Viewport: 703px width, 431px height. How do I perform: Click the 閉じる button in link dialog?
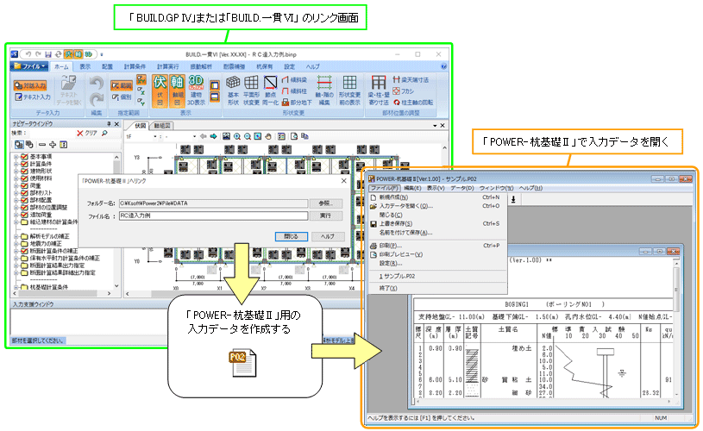click(291, 236)
